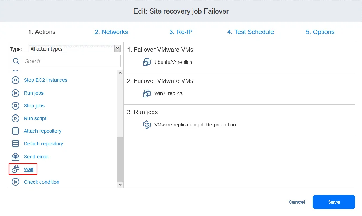The width and height of the screenshot is (362, 216).
Task: Click the Send email envelope icon
Action: coord(15,157)
